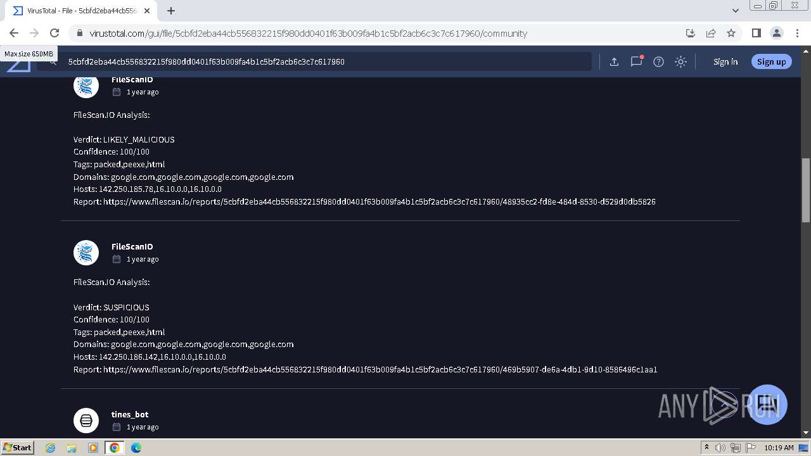Open Windows Media Player taskbar icon

(93, 448)
